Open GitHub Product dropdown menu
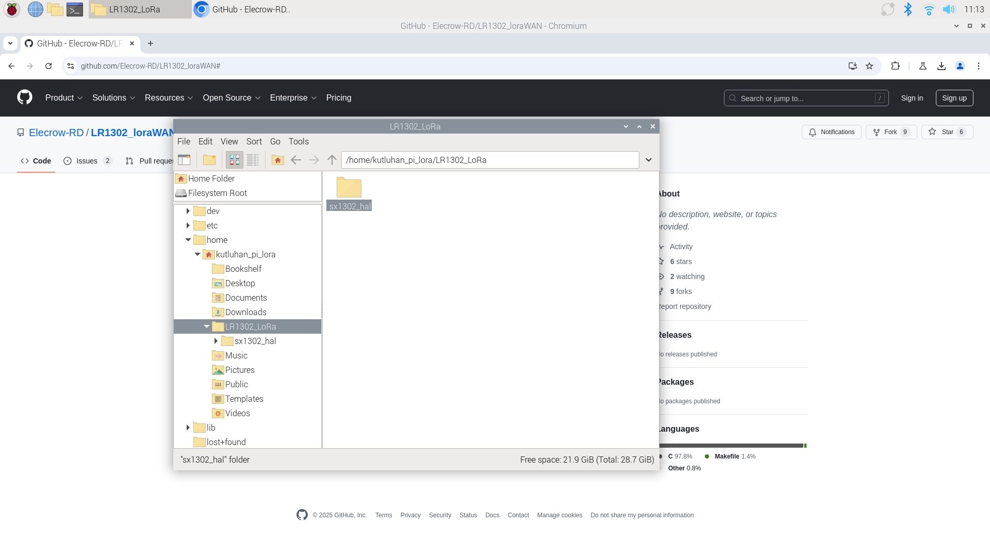990x557 pixels. (64, 98)
